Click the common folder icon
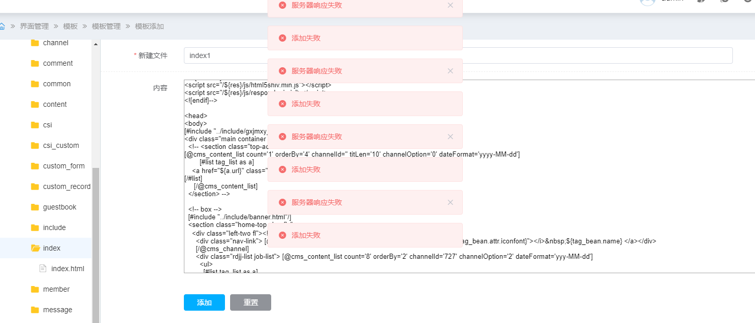The height and width of the screenshot is (323, 755). [35, 84]
